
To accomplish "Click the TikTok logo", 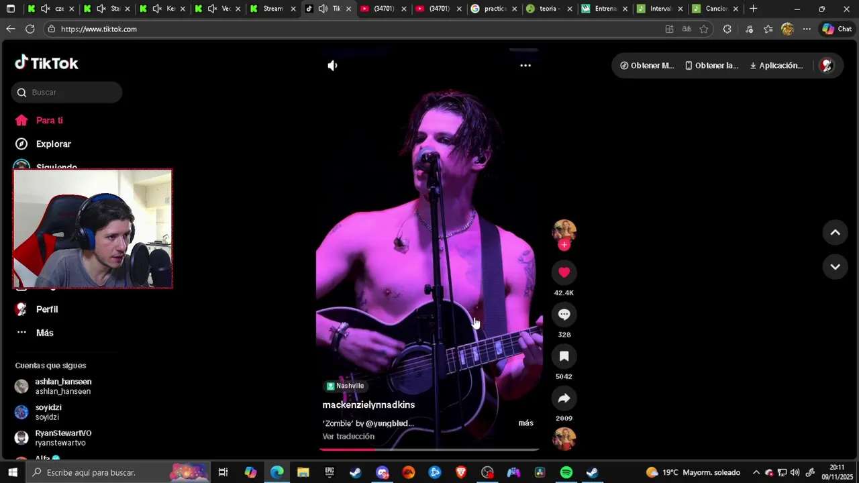I will point(47,63).
